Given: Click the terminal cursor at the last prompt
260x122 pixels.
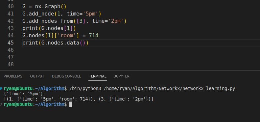Looking at the screenshot, I should (71, 104).
